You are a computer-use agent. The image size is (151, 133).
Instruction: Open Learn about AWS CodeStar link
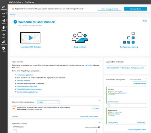pos(31,47)
